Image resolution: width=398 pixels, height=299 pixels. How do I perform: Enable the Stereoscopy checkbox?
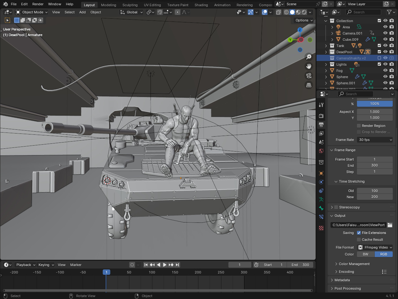(336, 207)
